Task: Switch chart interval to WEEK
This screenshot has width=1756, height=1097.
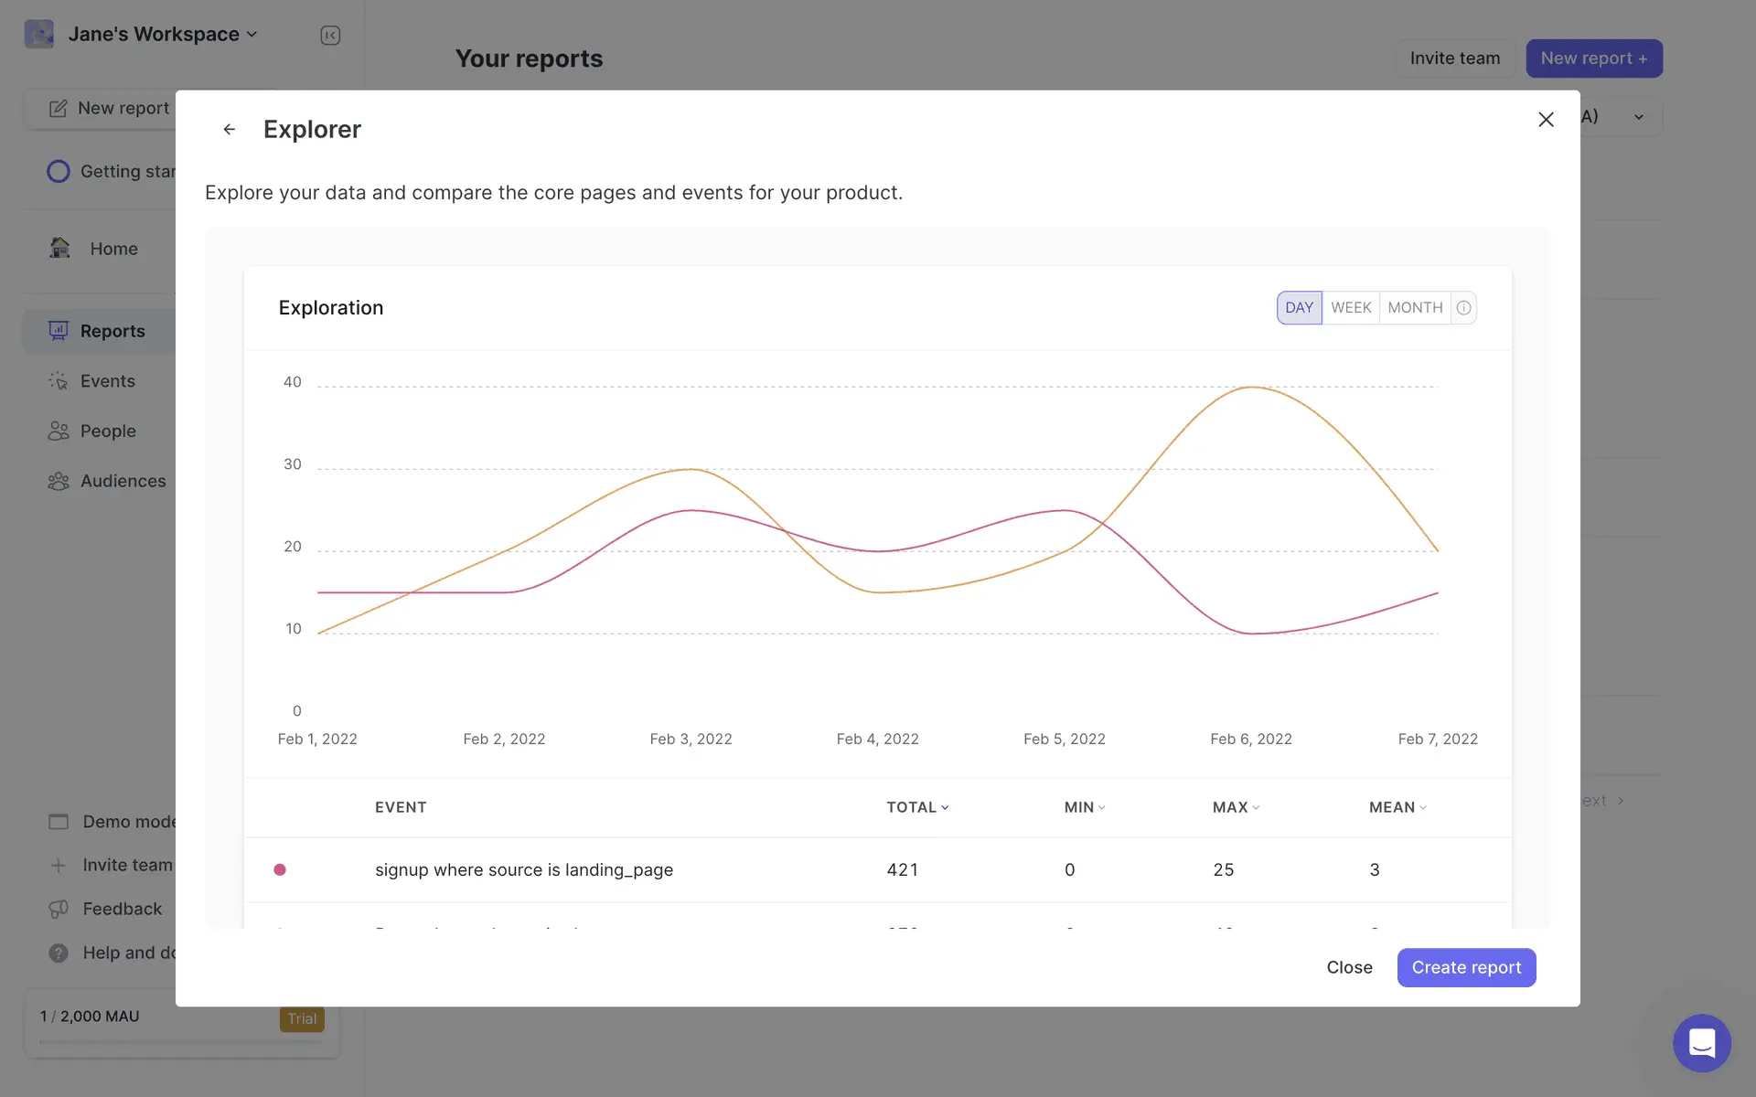Action: [1351, 308]
